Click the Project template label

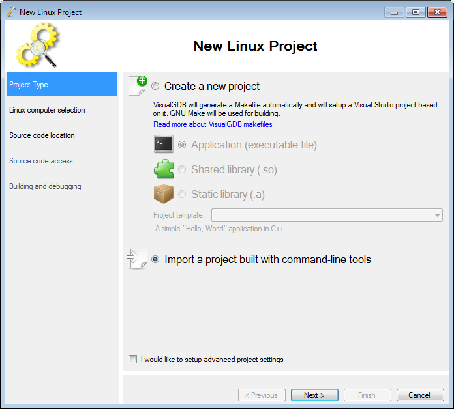pyautogui.click(x=179, y=215)
